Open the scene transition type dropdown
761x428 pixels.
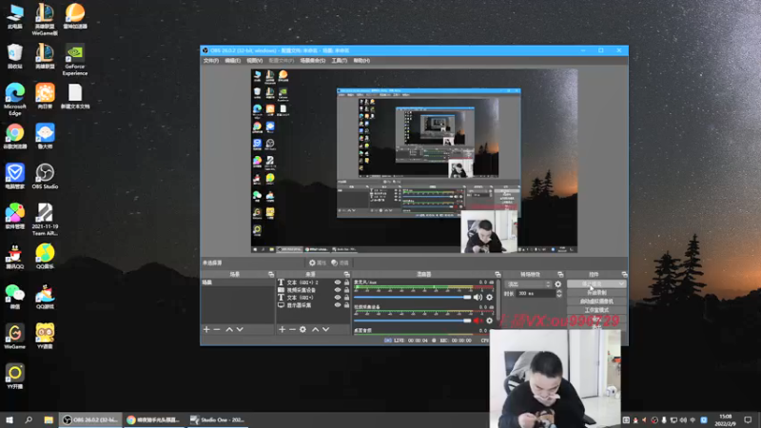528,284
